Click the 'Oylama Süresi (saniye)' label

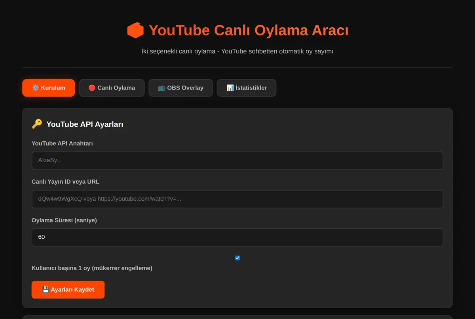[64, 220]
